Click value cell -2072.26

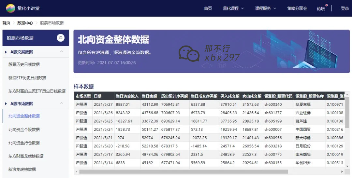204,138
